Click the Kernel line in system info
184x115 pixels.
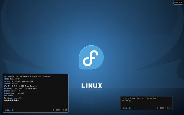click(18, 81)
